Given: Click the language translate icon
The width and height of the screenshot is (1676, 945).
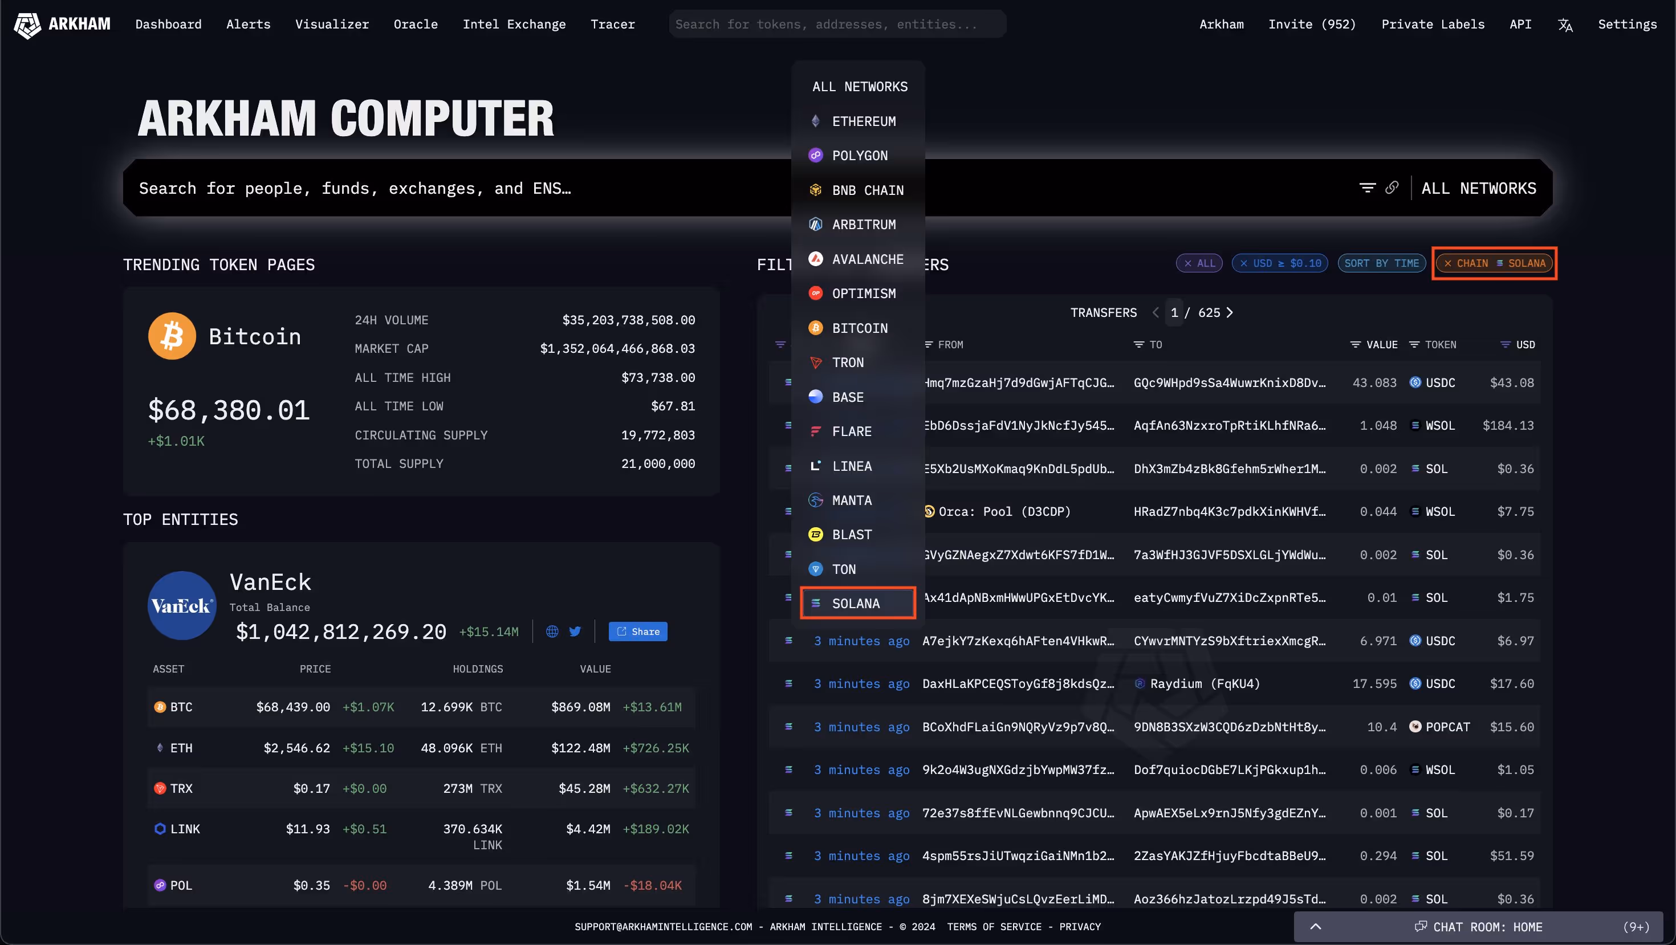Looking at the screenshot, I should click(x=1565, y=25).
